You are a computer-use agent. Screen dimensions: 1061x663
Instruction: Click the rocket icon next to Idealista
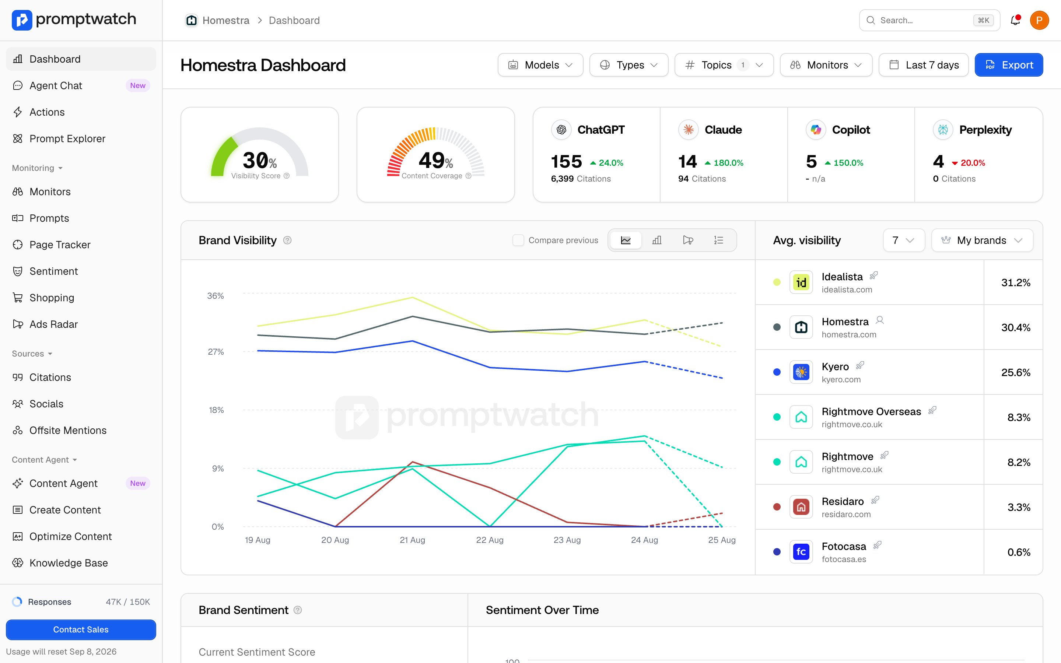point(874,276)
